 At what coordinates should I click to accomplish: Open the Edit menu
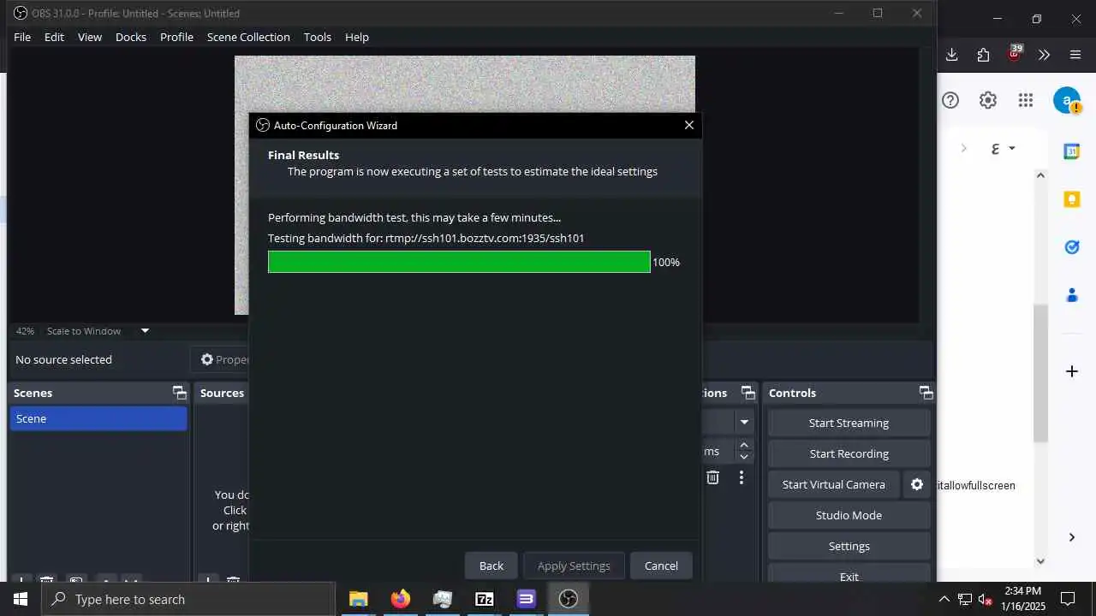click(x=54, y=37)
